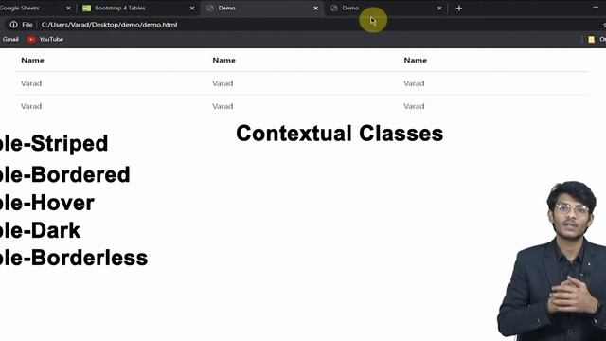
Task: Click the address bar URL demo.html
Action: click(109, 25)
